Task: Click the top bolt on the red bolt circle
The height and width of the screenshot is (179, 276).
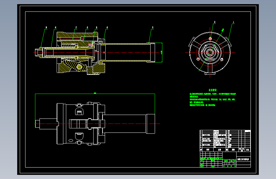Action: 210,39
